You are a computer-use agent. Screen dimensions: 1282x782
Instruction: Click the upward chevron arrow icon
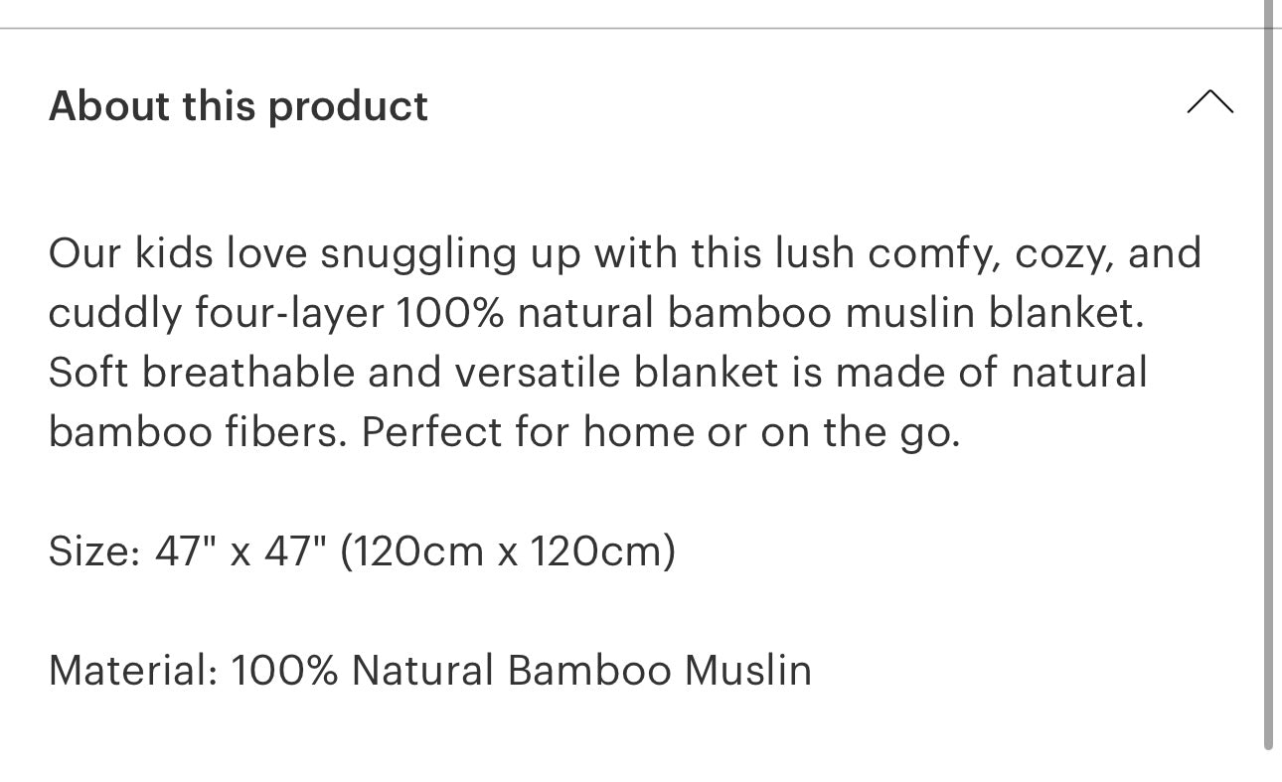point(1209,102)
